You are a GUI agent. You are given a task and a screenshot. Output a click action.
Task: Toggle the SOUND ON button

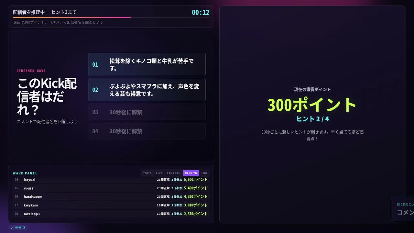pyautogui.click(x=18, y=227)
